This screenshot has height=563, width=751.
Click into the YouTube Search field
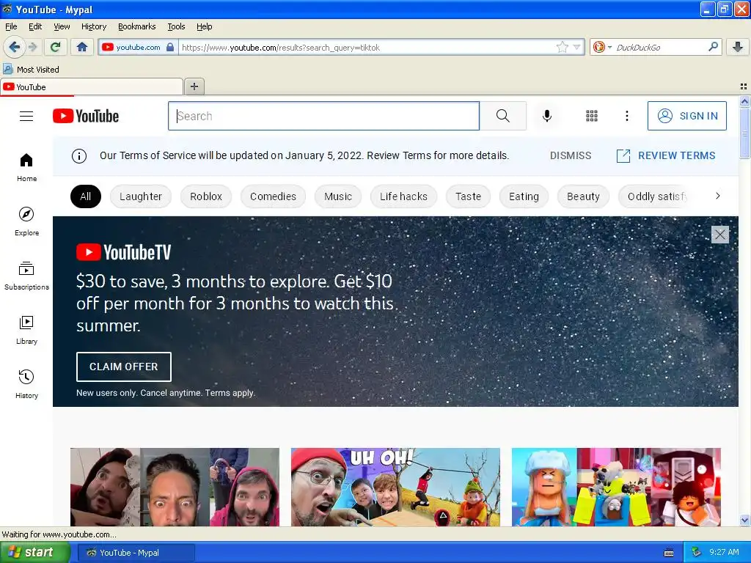(323, 116)
